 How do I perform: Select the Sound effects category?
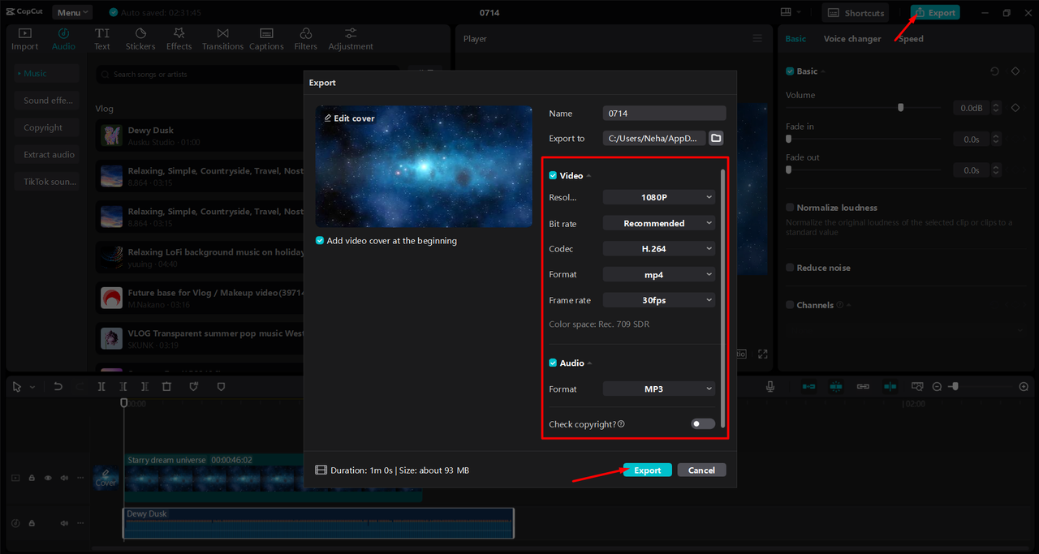pyautogui.click(x=47, y=101)
